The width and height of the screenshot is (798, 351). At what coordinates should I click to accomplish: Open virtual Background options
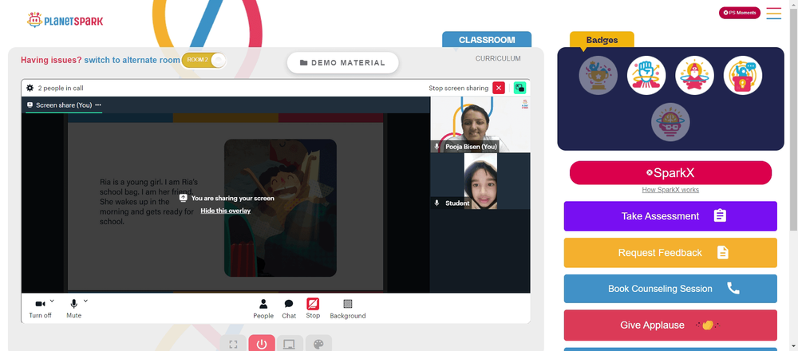click(x=348, y=309)
